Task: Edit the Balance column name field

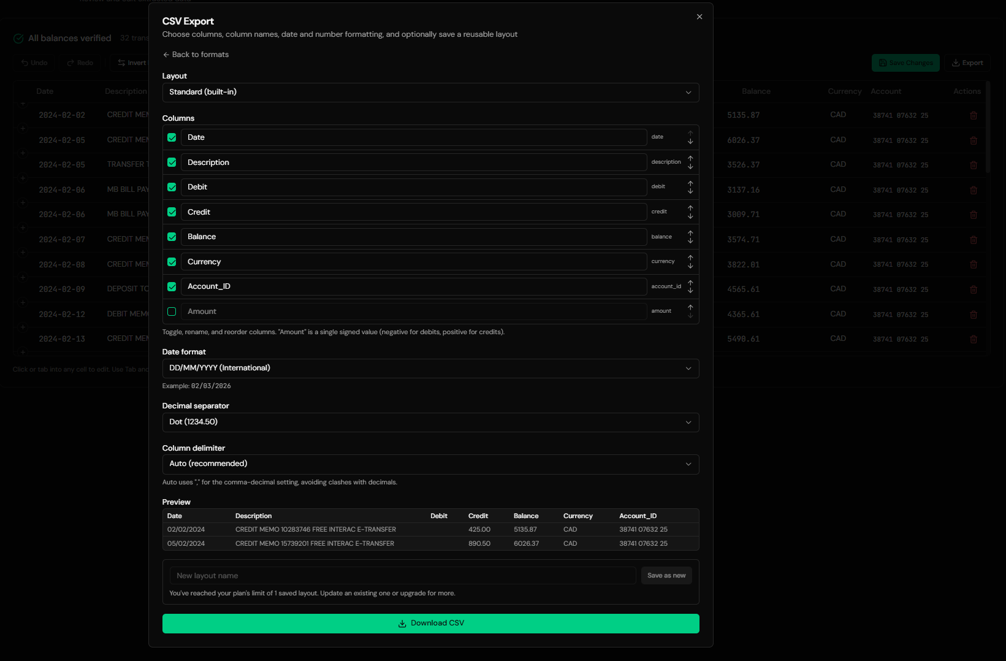Action: 414,237
